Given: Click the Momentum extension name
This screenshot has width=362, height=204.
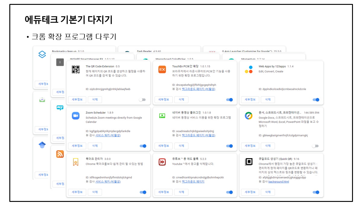Looking at the screenshot, I should click(x=248, y=59).
